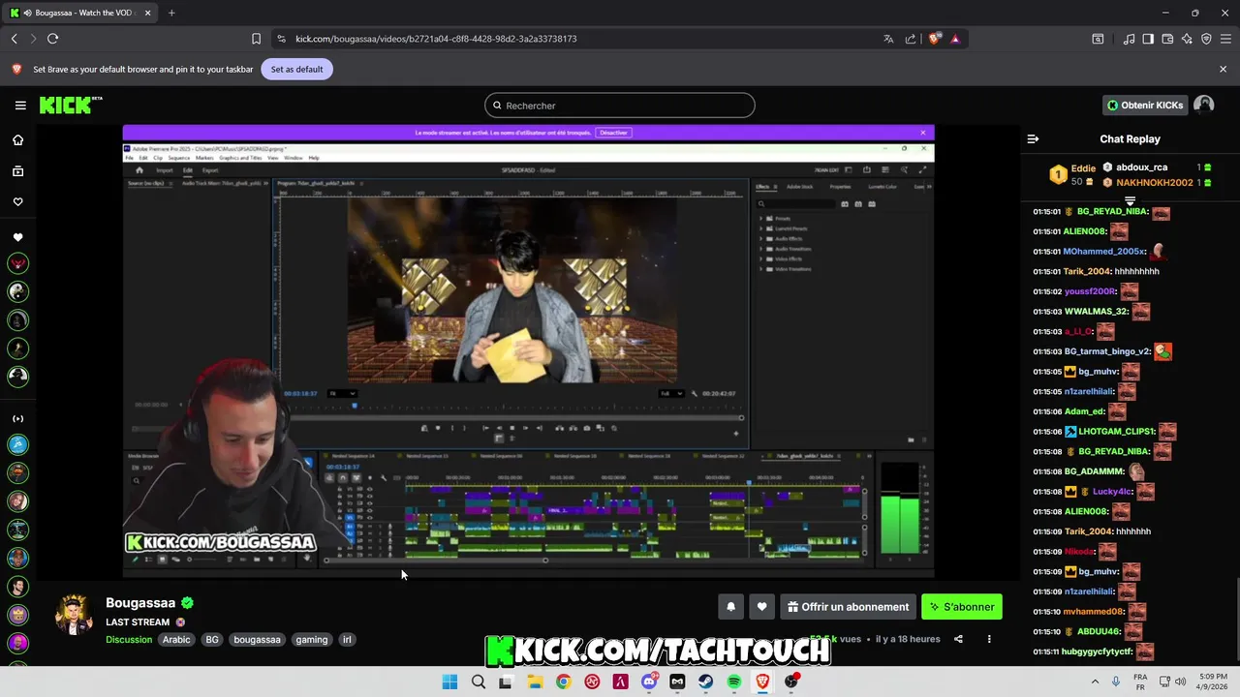1240x697 pixels.
Task: Expand the gift leaderboard pull handle
Action: tap(1130, 200)
